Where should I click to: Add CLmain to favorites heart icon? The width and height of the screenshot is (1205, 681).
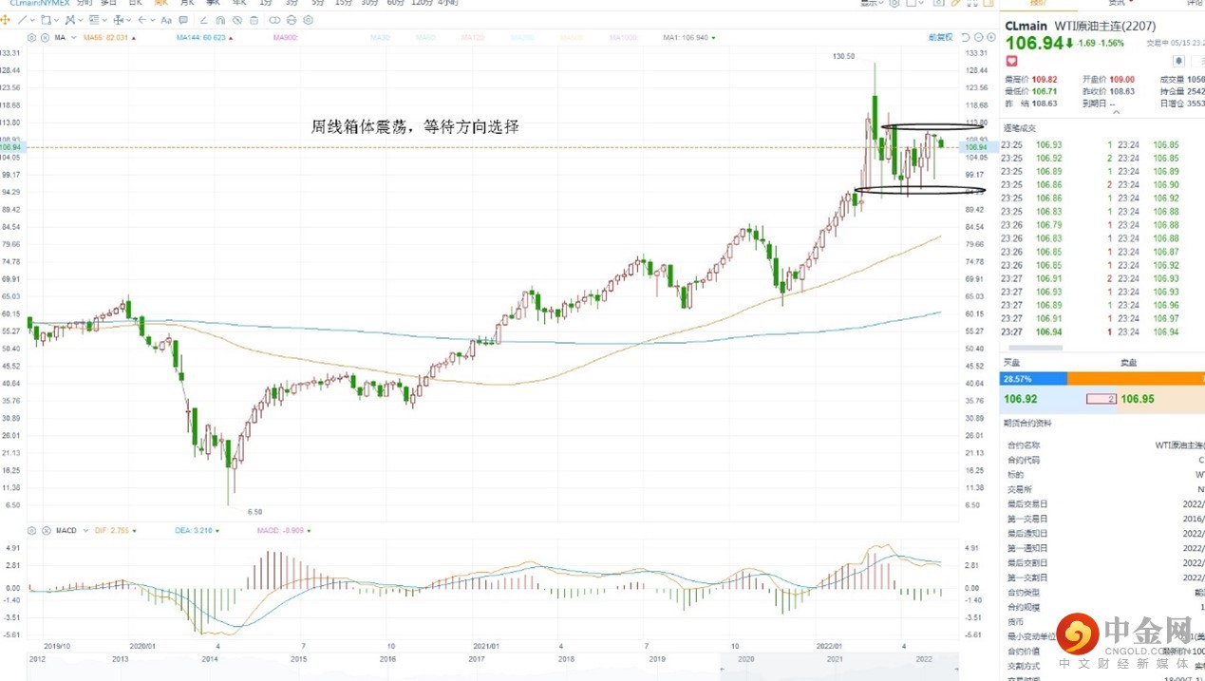[1010, 61]
